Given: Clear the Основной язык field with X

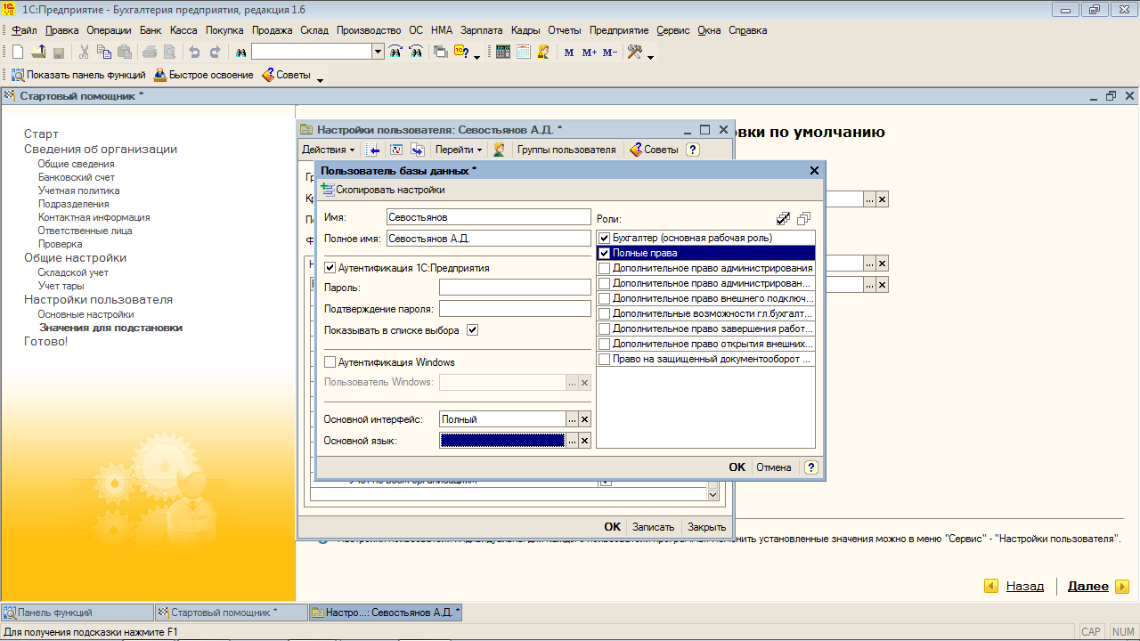Looking at the screenshot, I should (585, 441).
